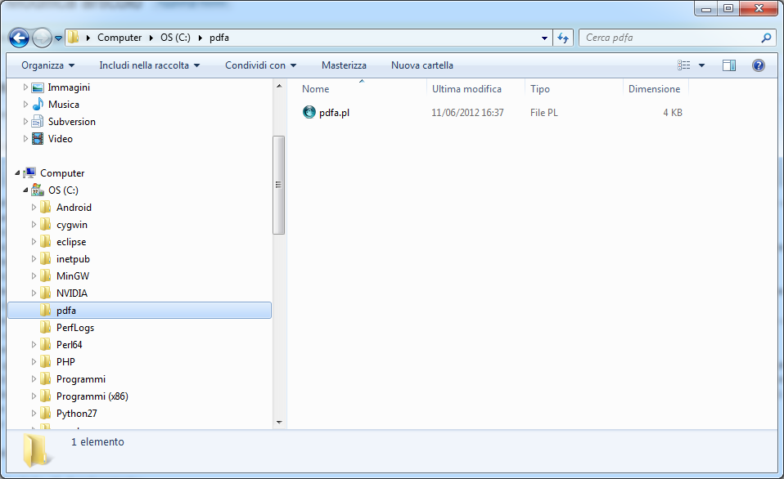Screen dimensions: 784x479
Task: Toggle the preview pane icon
Action: (x=729, y=65)
